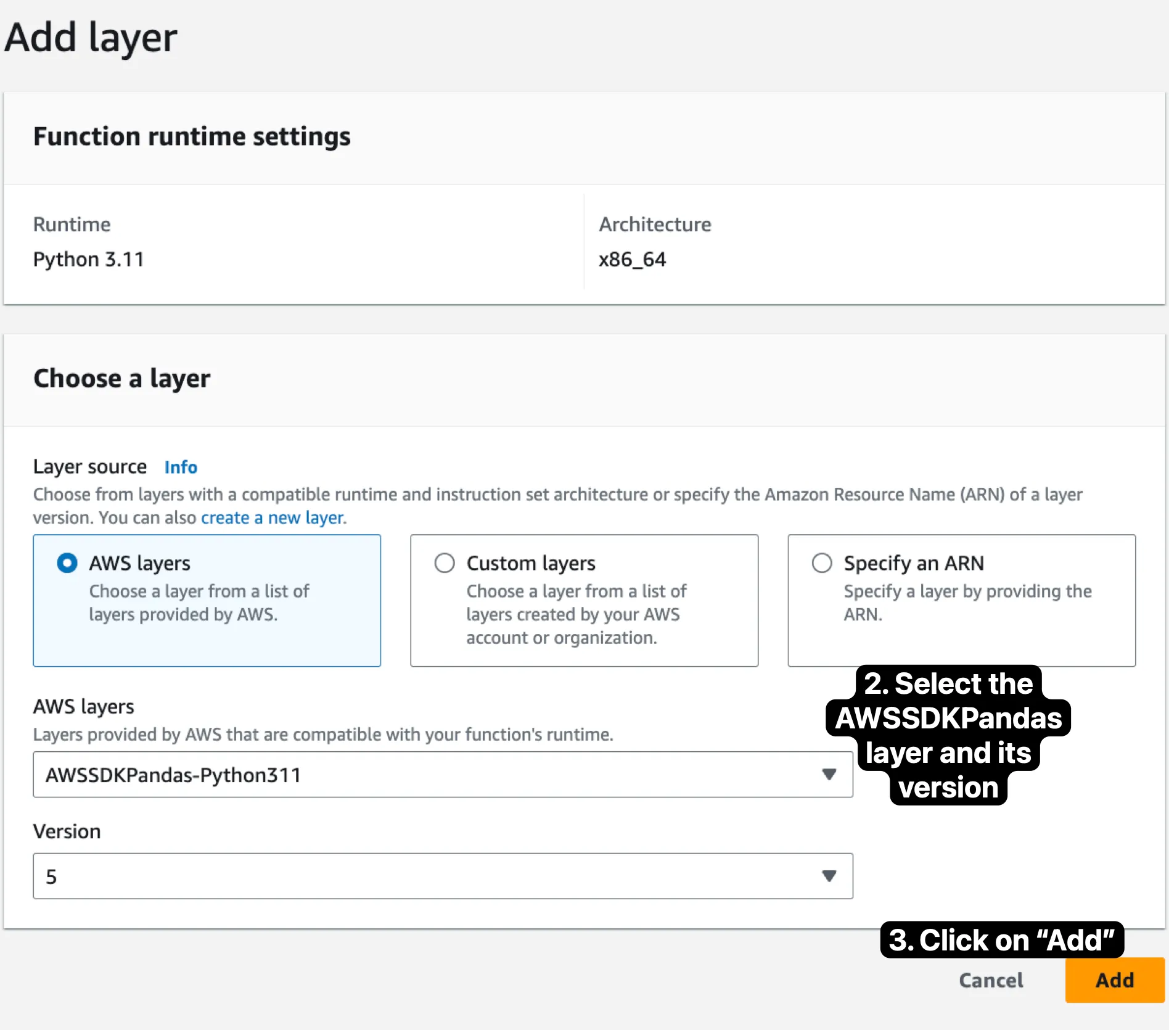Open the AWSSDKPandas-Python311 layer dropdown

pyautogui.click(x=432, y=775)
